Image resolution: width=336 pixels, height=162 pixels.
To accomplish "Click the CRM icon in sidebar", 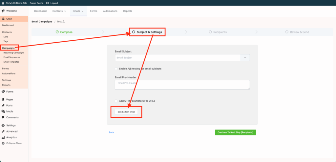I will [x=3, y=19].
